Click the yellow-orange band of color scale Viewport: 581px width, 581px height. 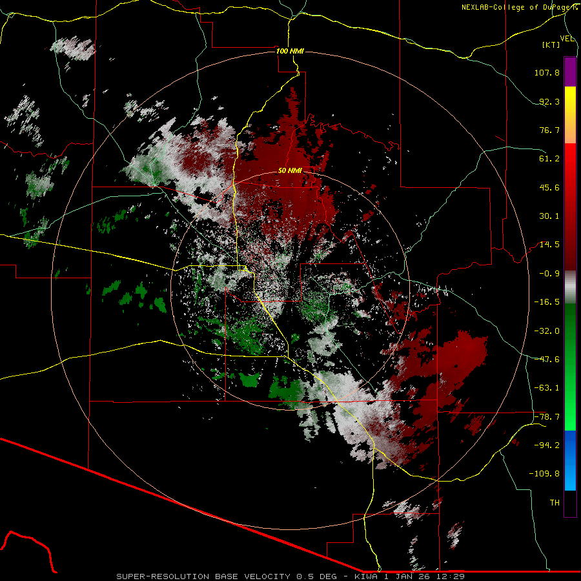(570, 115)
